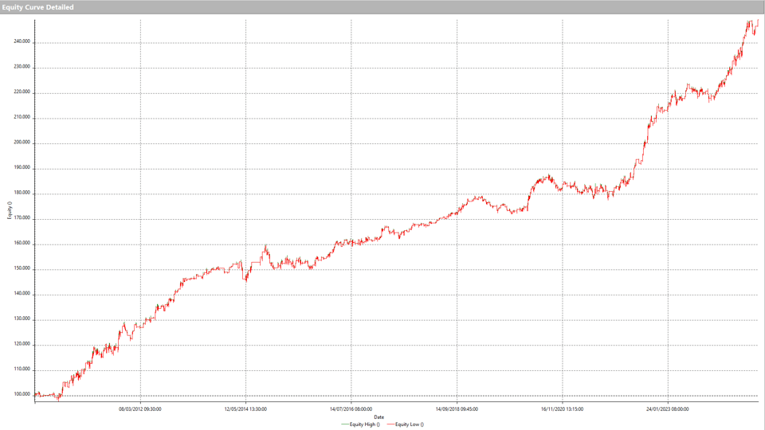The image size is (765, 430).
Task: Click the 120.000 y-axis label
Action: click(x=22, y=345)
